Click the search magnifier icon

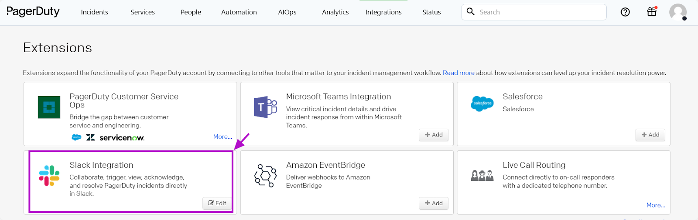tap(470, 12)
